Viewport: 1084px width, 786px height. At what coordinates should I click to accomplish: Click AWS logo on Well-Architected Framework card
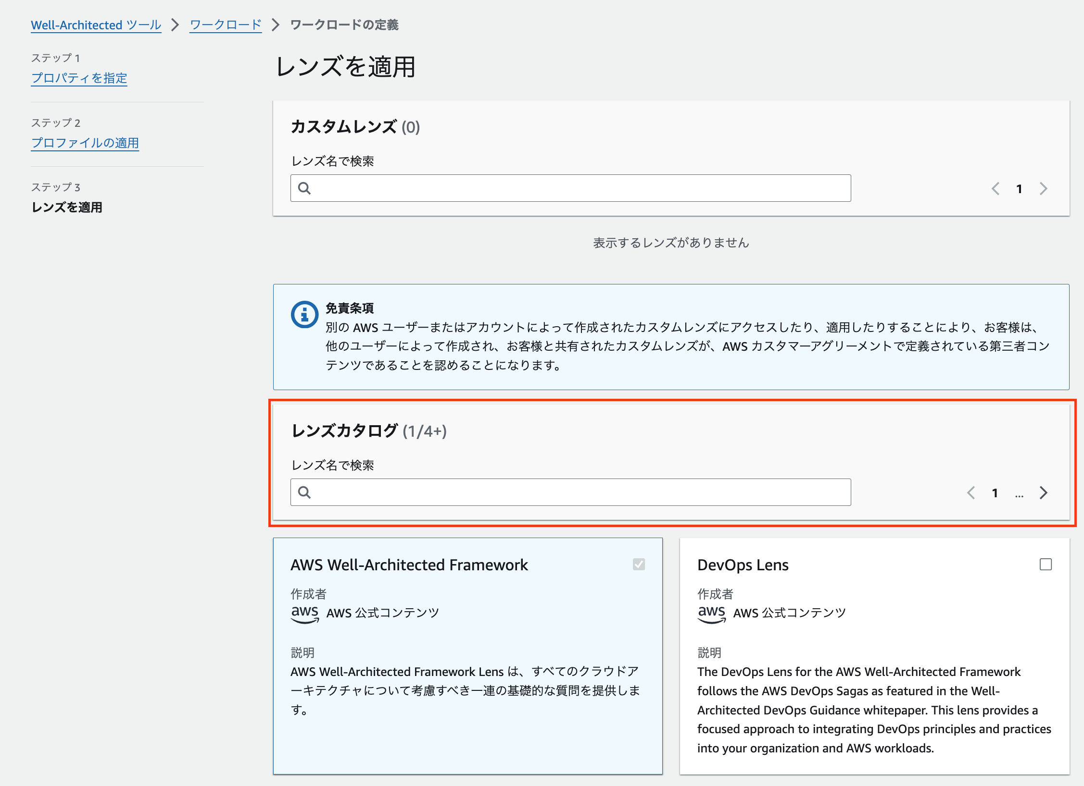[305, 614]
